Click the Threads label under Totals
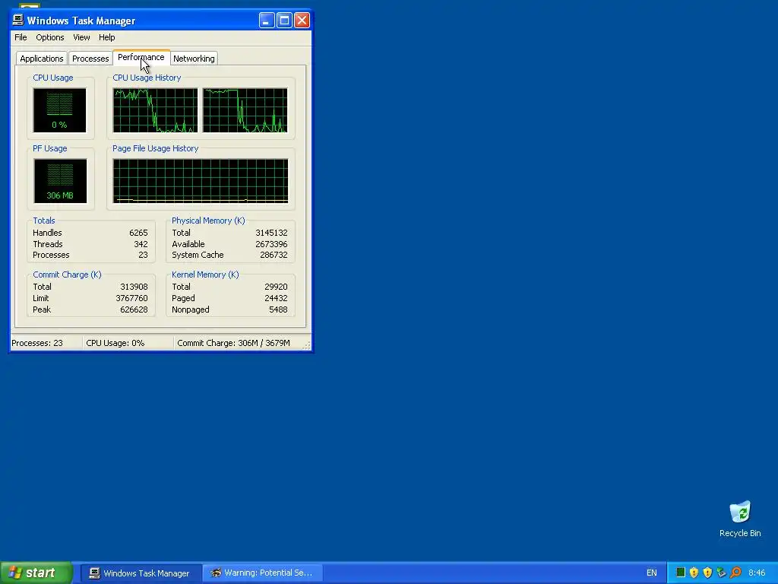The height and width of the screenshot is (584, 778). [48, 244]
